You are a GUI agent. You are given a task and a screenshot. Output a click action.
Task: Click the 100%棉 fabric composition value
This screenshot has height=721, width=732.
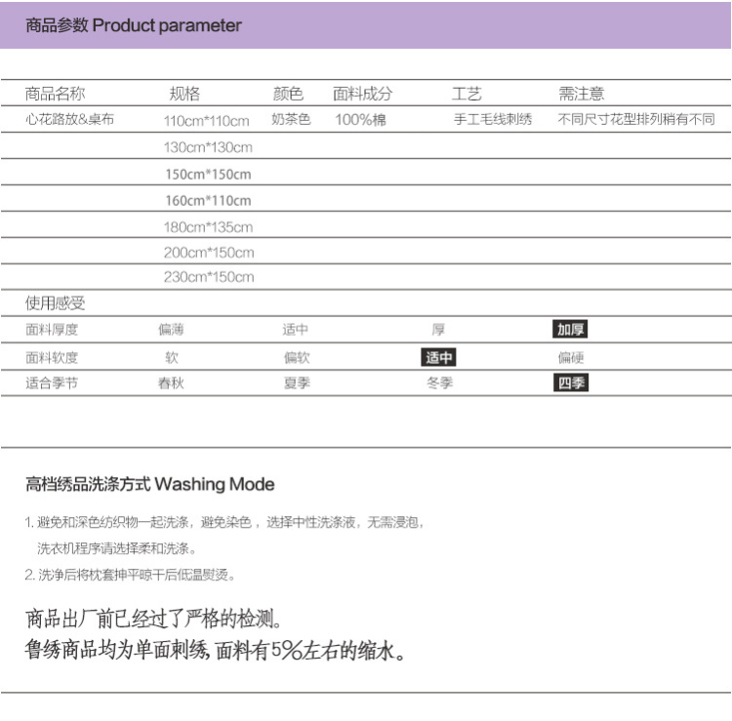[x=360, y=120]
